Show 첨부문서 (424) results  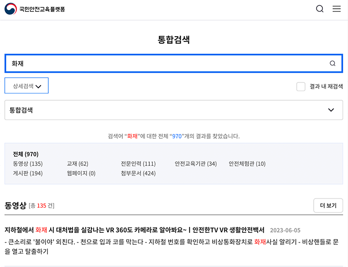[138, 174]
